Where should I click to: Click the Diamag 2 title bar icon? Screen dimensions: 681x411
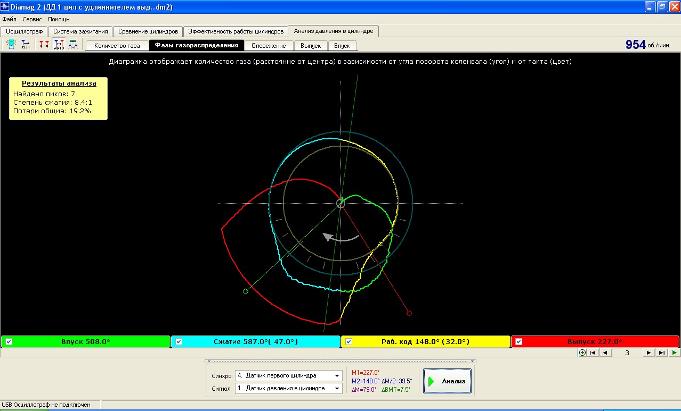tap(5, 6)
